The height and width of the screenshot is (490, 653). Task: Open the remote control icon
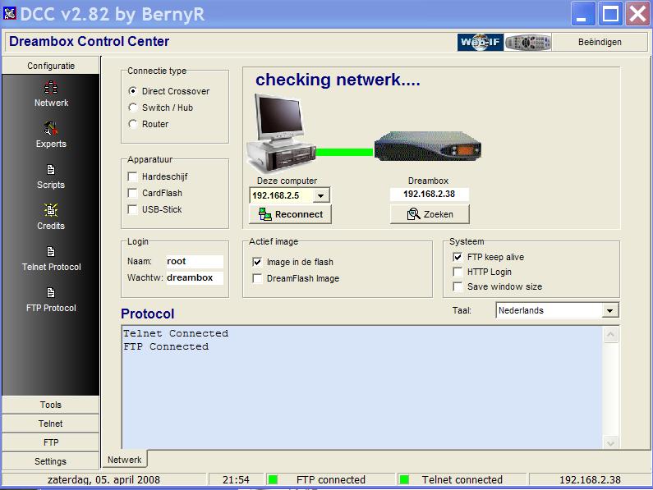527,42
